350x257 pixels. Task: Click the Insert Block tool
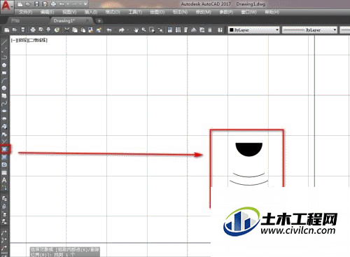tap(4, 127)
